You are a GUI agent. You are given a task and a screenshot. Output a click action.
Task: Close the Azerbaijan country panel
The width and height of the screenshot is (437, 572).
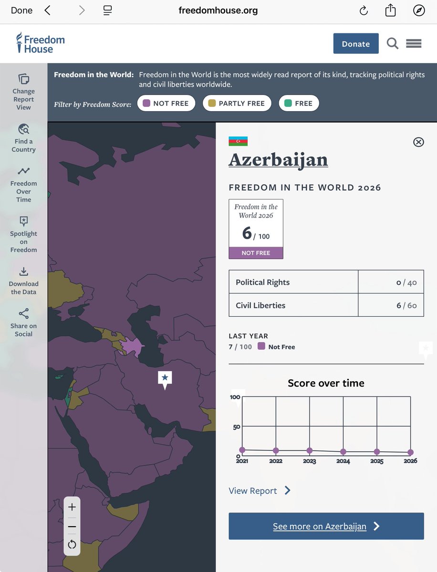click(x=418, y=142)
